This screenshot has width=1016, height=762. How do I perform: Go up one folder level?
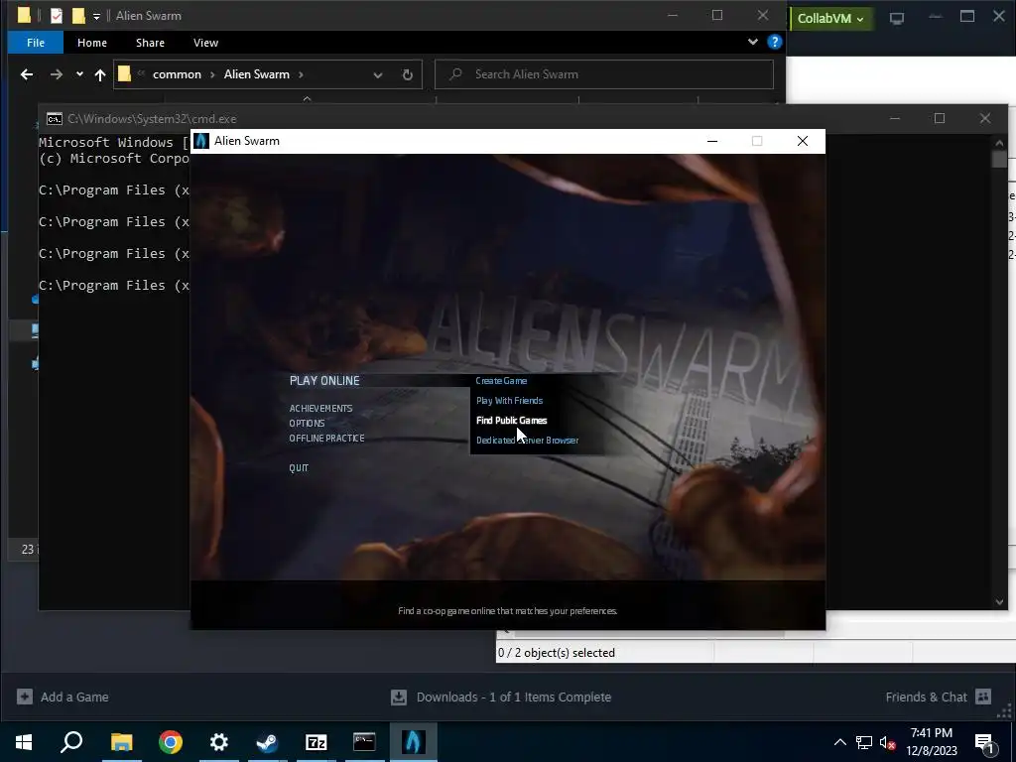[100, 74]
